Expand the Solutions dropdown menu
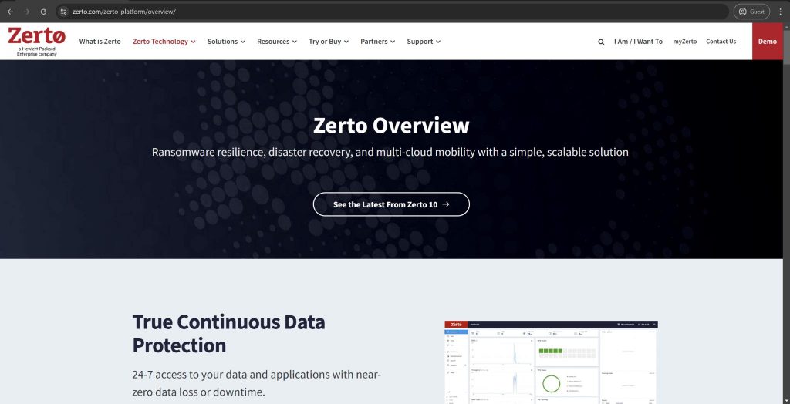The image size is (790, 404). coord(226,42)
